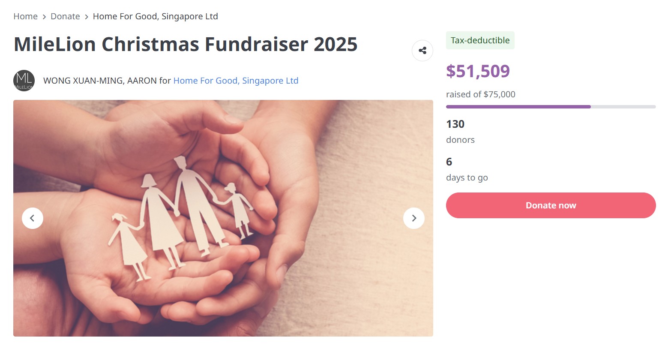Screen dimensions: 671x346
Task: Click the MileLion Christmas Fundraiser 2025 heading
Action: (x=186, y=44)
